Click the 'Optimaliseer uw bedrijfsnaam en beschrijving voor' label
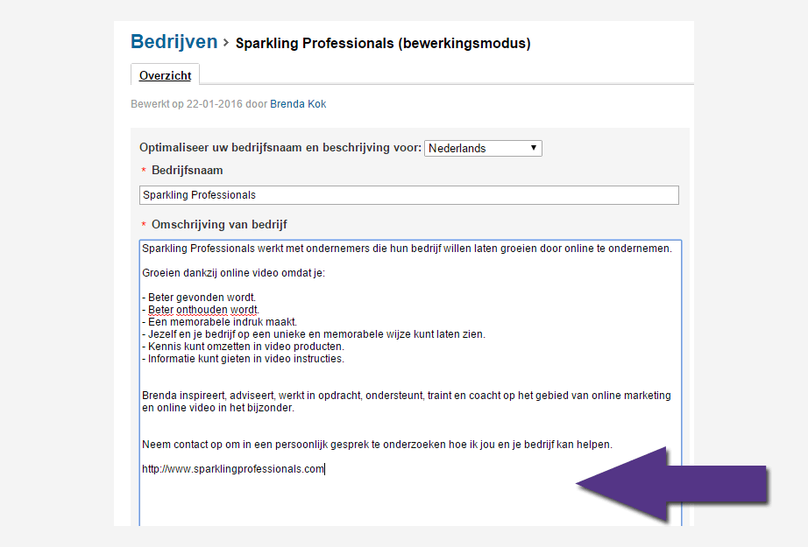This screenshot has width=808, height=547. click(280, 148)
